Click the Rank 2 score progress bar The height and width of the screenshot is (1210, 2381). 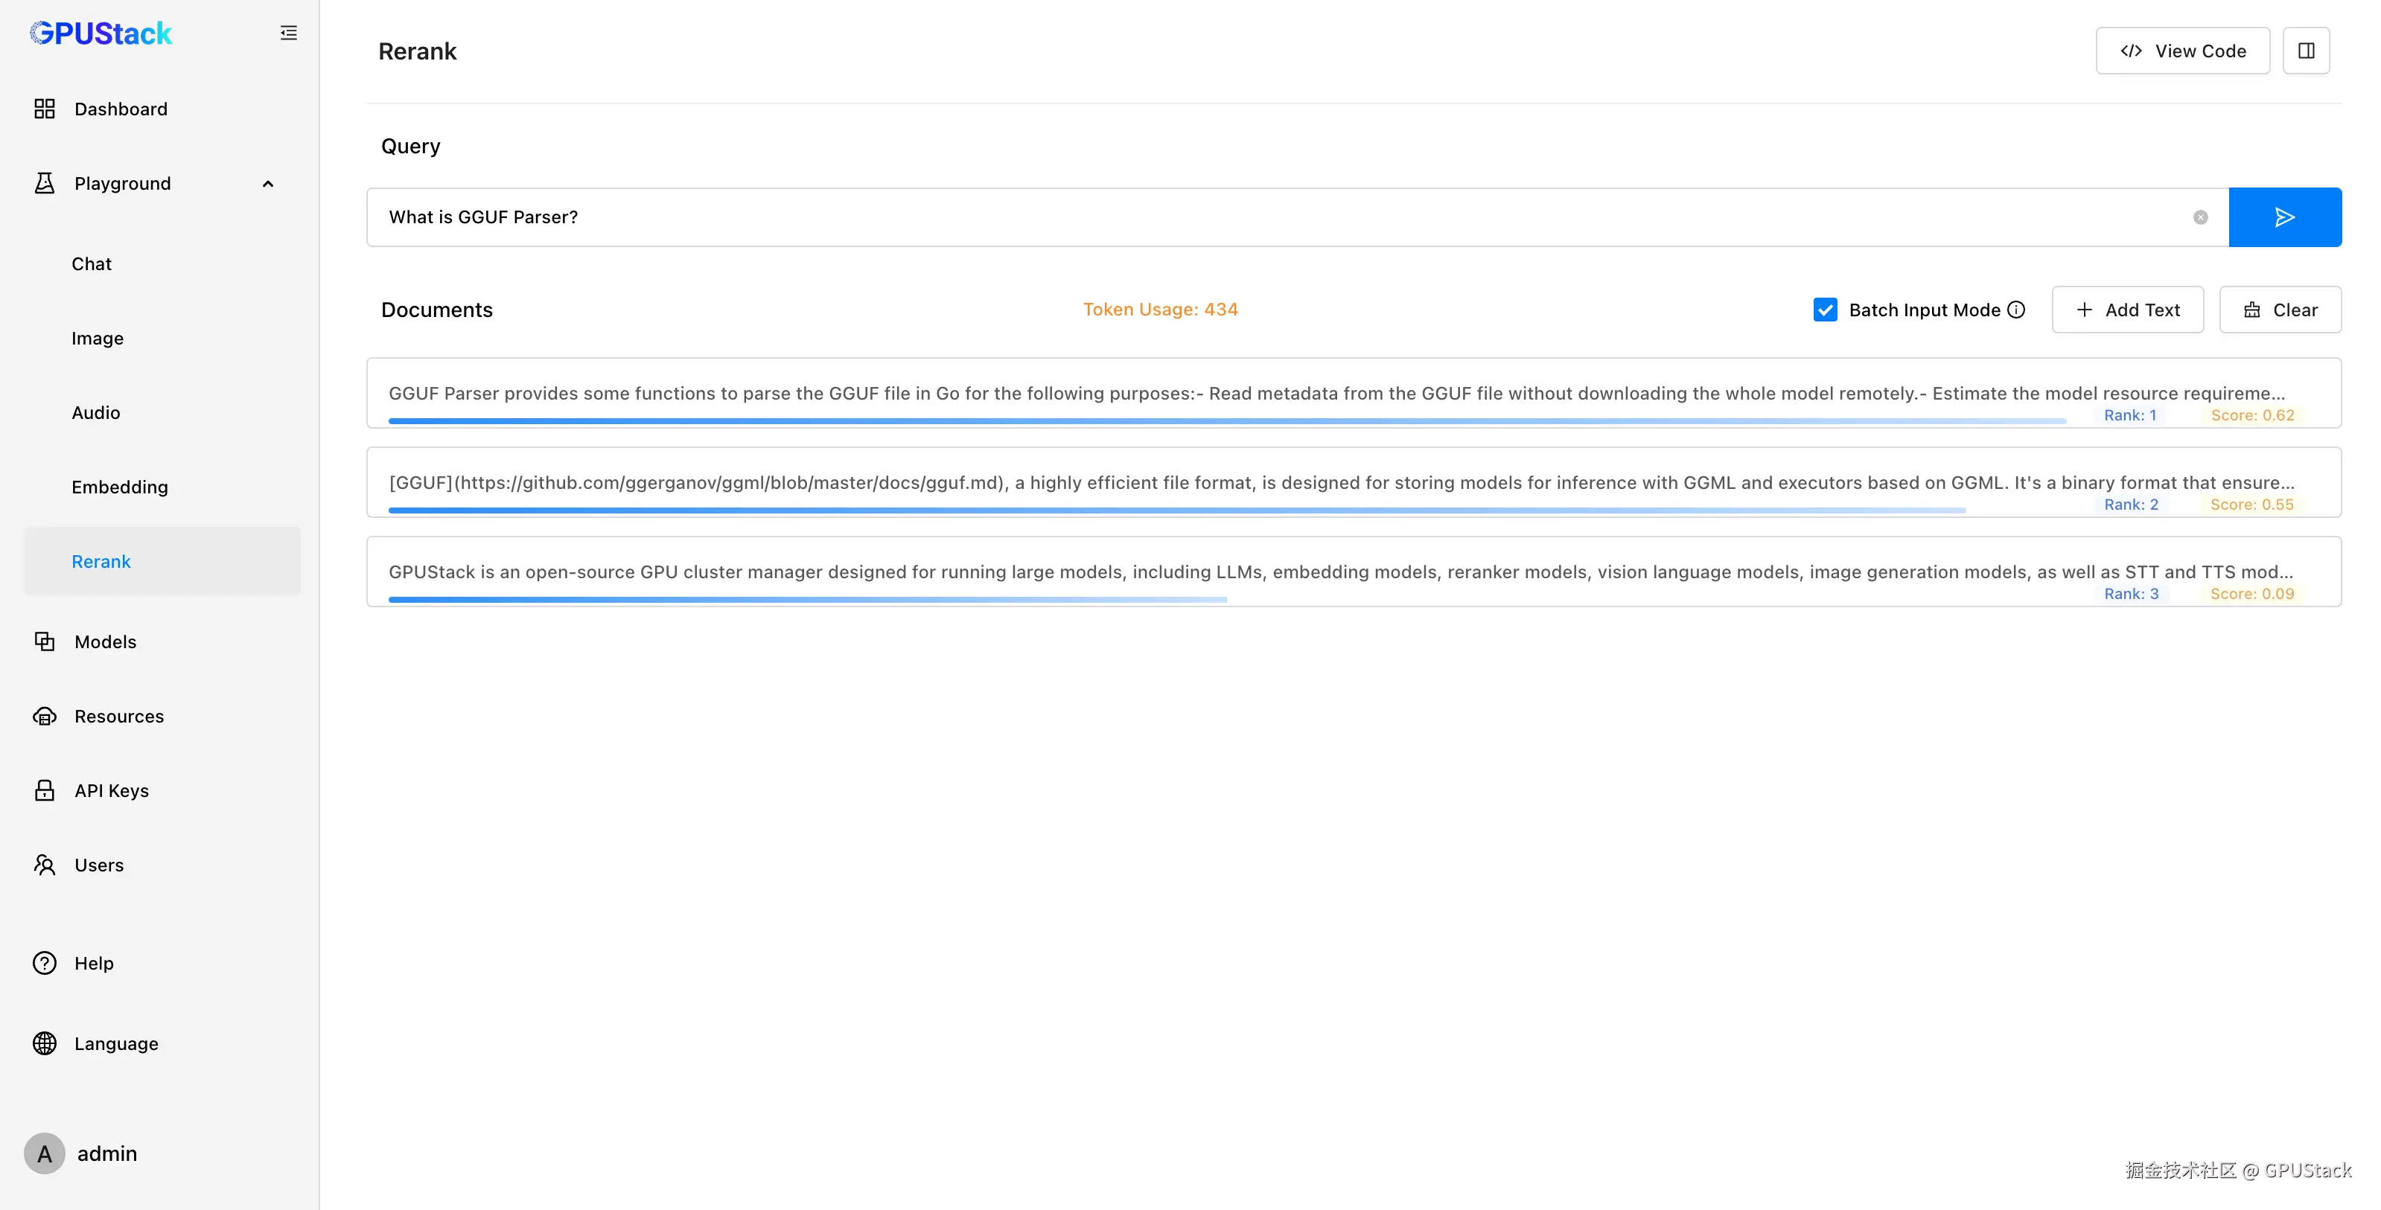pyautogui.click(x=1178, y=510)
